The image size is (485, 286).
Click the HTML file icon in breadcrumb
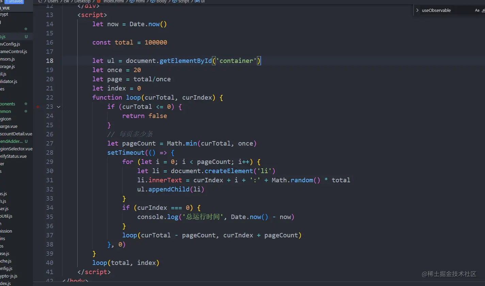tap(99, 1)
